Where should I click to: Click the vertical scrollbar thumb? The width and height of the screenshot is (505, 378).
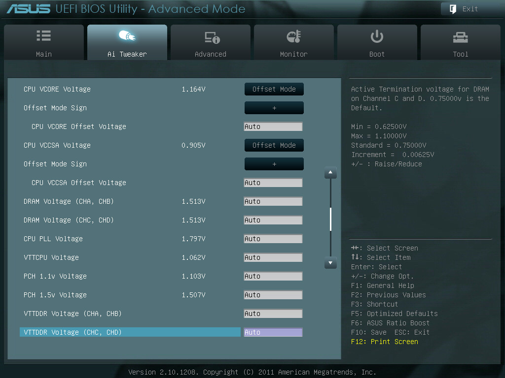(331, 219)
